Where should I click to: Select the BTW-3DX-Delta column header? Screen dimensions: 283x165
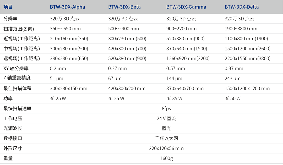click(x=242, y=7)
